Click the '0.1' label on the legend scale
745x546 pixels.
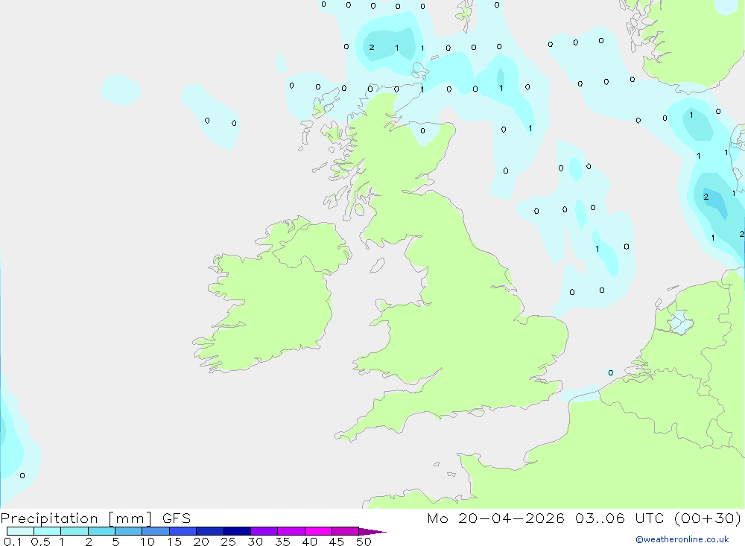point(13,542)
